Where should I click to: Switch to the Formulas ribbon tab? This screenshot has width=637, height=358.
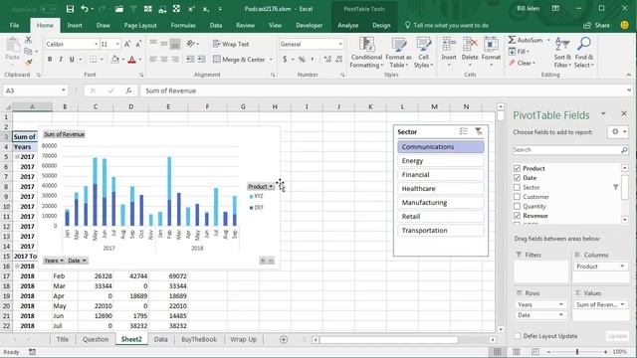(x=183, y=25)
